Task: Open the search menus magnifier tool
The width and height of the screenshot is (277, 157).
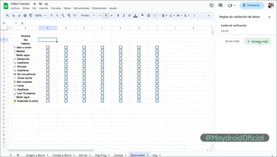Action: 7,15
